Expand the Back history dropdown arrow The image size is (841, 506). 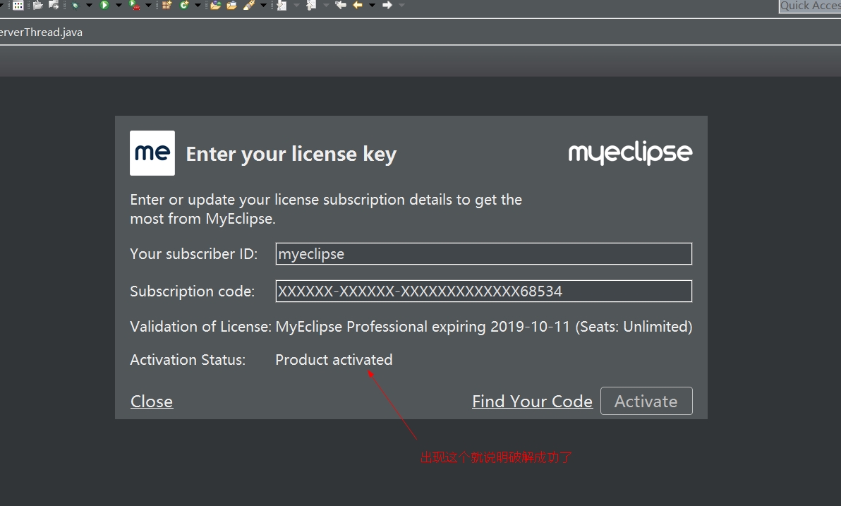(x=372, y=6)
